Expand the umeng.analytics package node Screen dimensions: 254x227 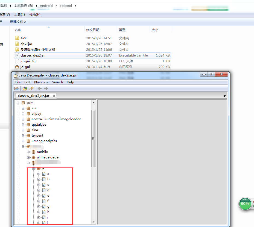pyautogui.click(x=23, y=141)
